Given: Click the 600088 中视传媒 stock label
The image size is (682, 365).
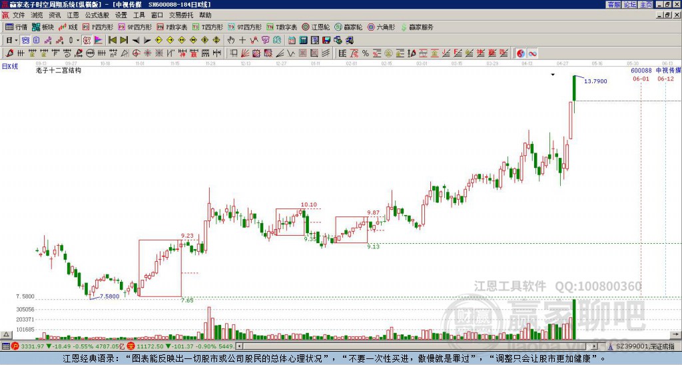Looking at the screenshot, I should (x=655, y=71).
